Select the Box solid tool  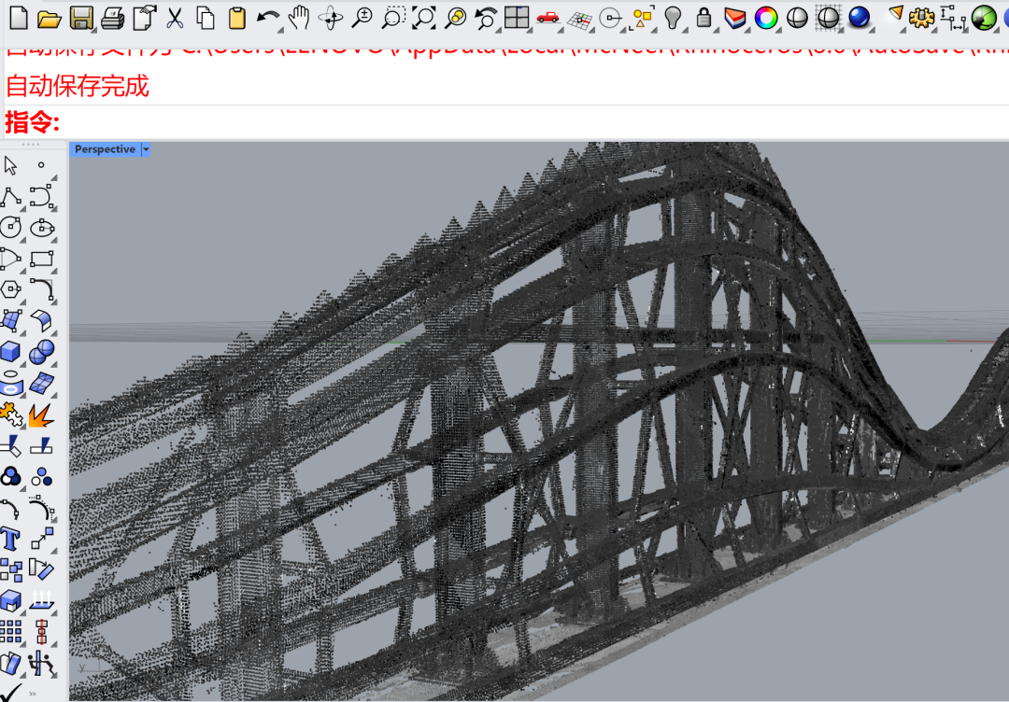11,352
